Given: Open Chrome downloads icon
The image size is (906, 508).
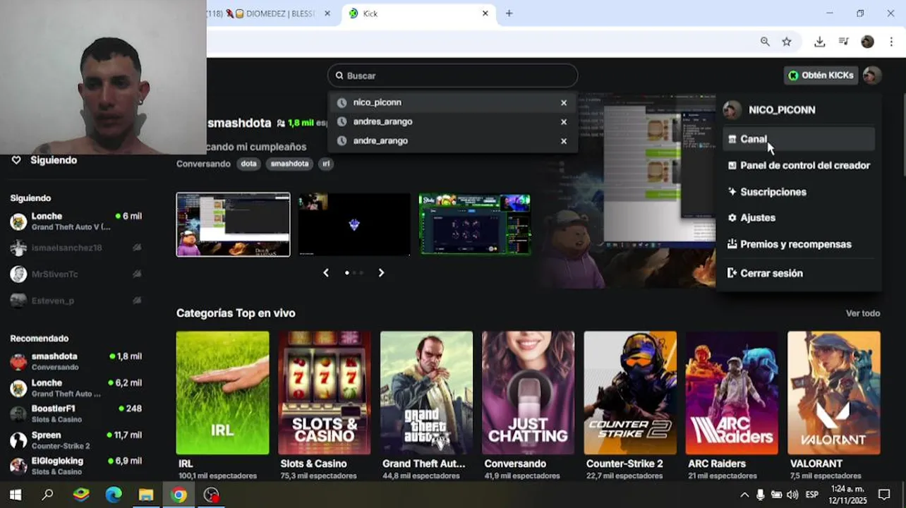Looking at the screenshot, I should coord(819,42).
